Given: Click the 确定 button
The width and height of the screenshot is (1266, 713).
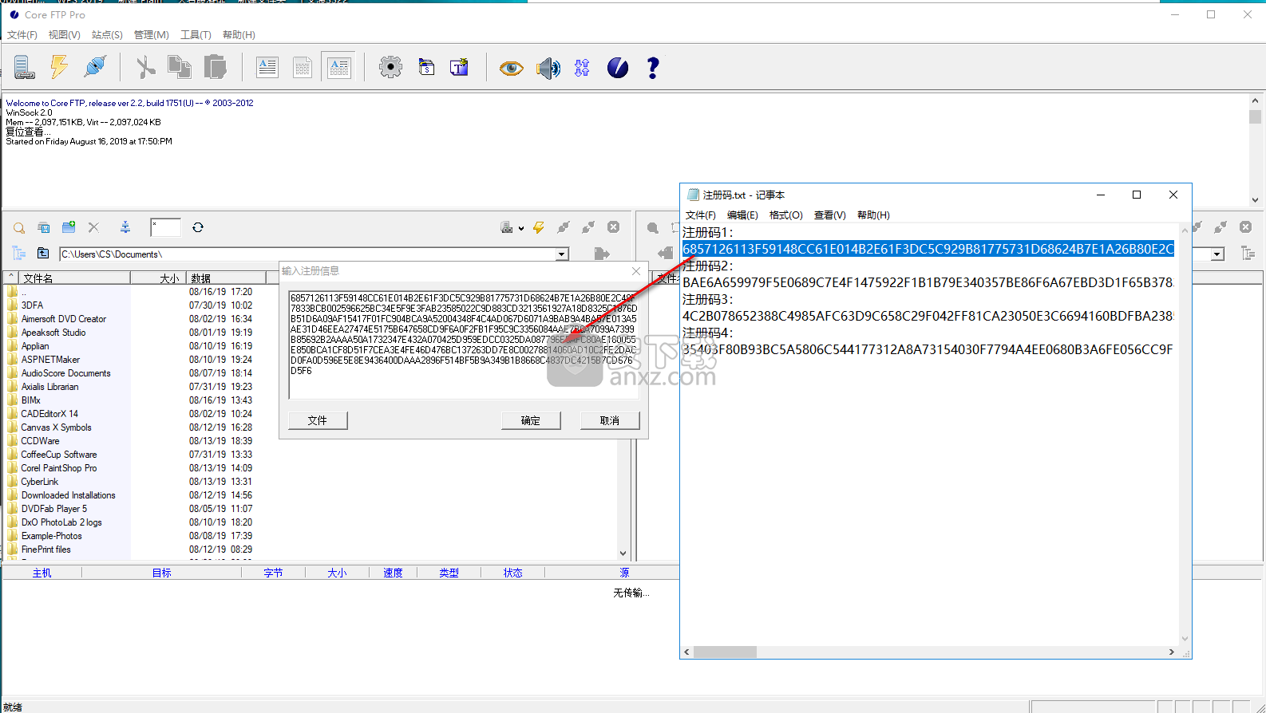Looking at the screenshot, I should tap(531, 420).
